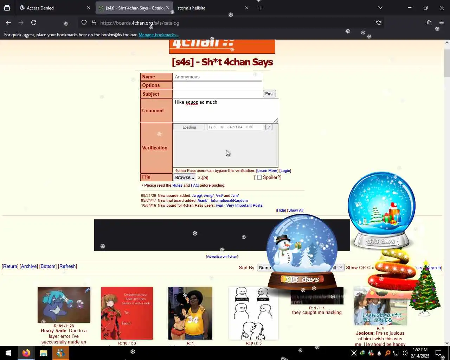Open the /bant/ International/Random link
This screenshot has width=450, height=360.
click(x=223, y=200)
